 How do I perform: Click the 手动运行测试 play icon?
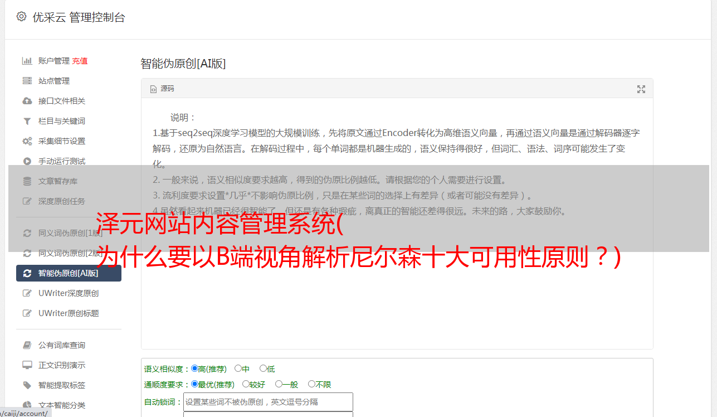pyautogui.click(x=27, y=161)
